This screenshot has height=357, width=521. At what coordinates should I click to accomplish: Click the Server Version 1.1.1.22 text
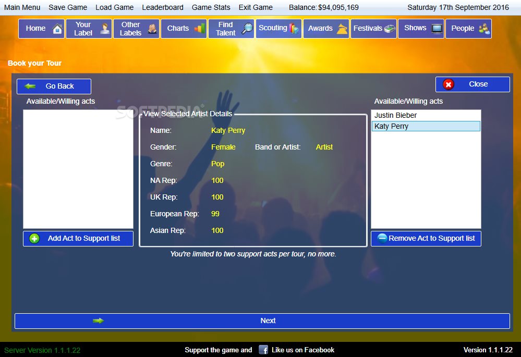click(x=42, y=350)
